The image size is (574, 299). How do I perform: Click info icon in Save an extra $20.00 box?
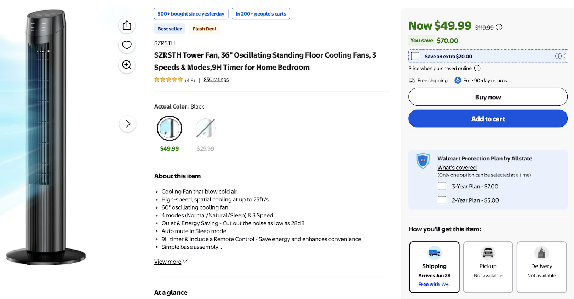click(x=558, y=56)
